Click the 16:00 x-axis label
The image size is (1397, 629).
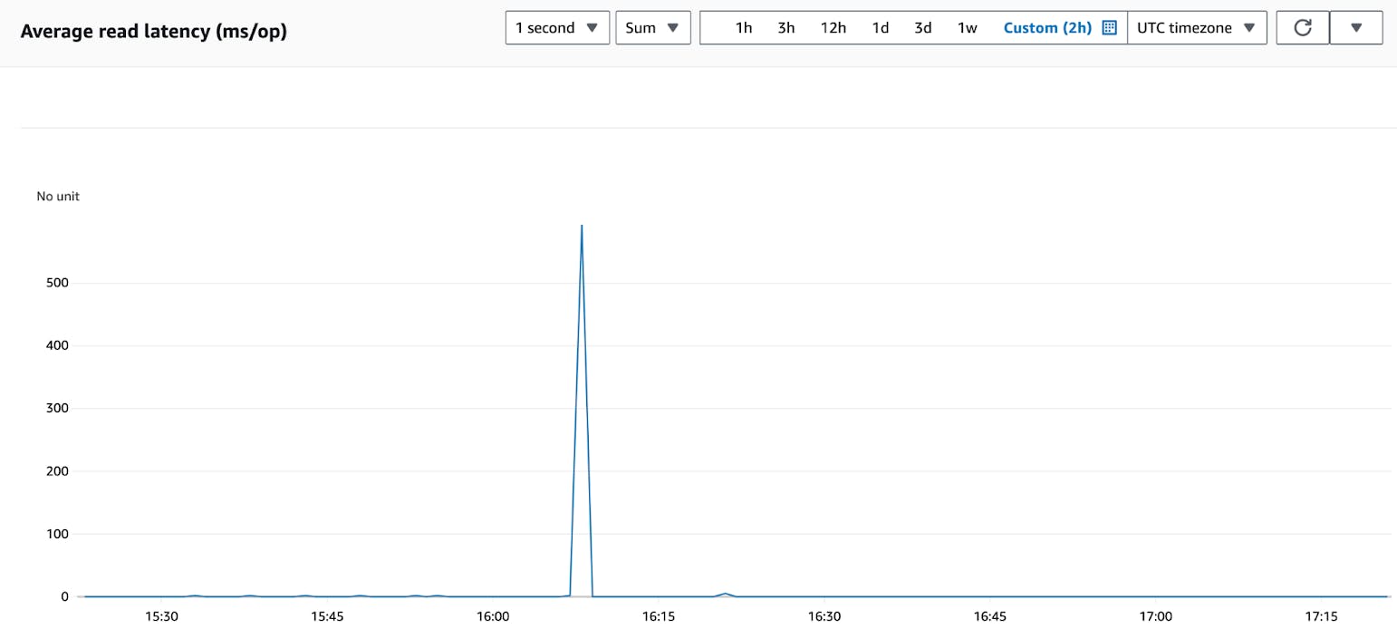click(493, 616)
